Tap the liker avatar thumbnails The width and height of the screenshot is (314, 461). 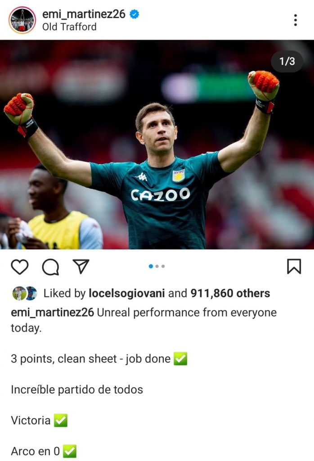24,293
